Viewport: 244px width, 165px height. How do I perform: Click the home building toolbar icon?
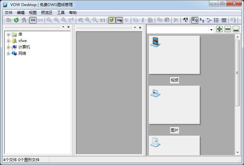pos(24,20)
